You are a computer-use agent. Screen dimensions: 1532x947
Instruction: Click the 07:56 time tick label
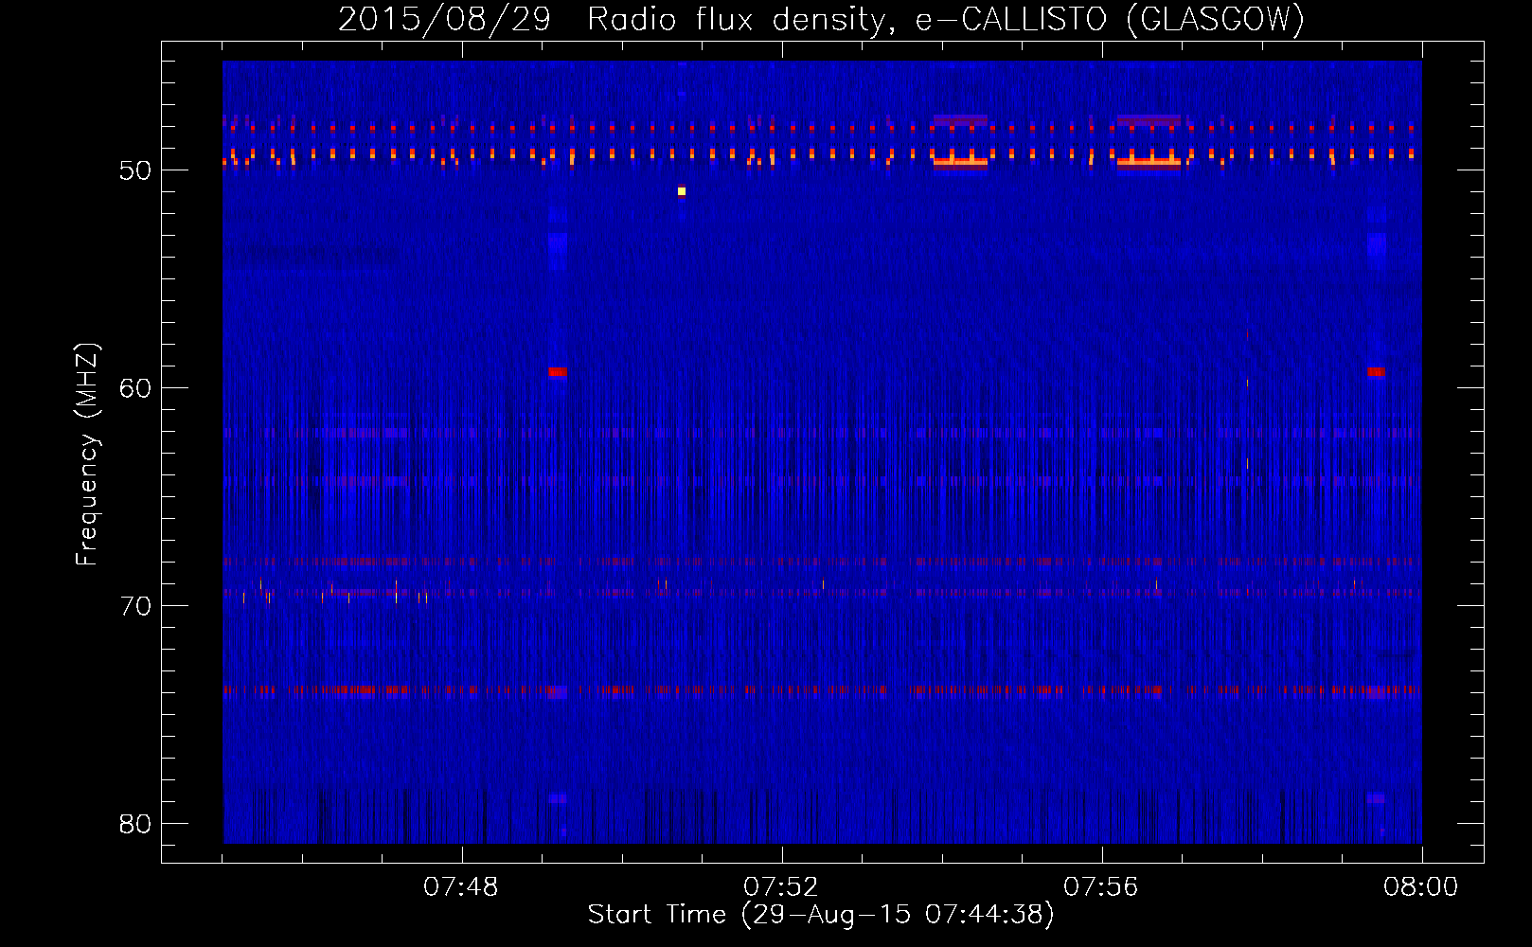[1101, 887]
